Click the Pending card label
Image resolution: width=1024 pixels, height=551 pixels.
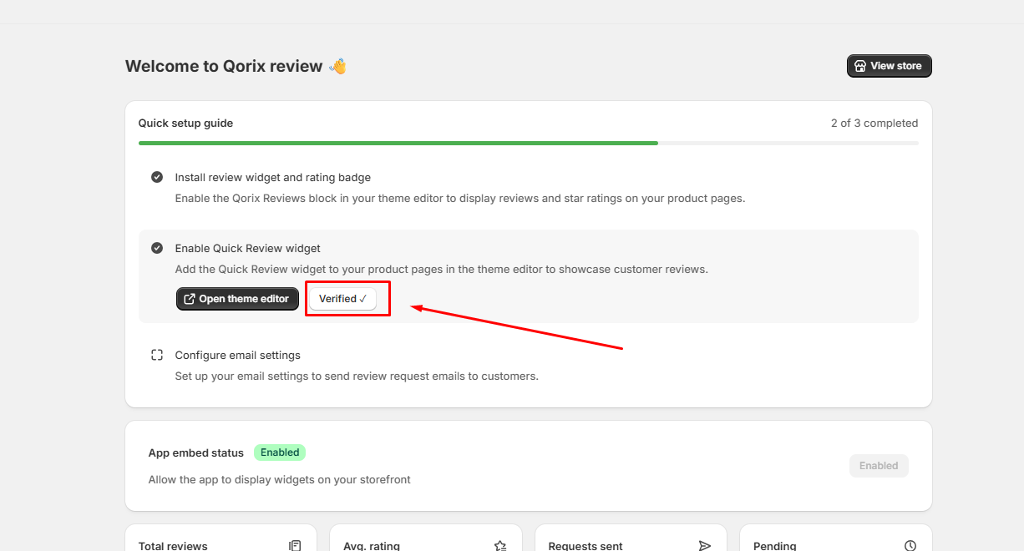pyautogui.click(x=774, y=546)
